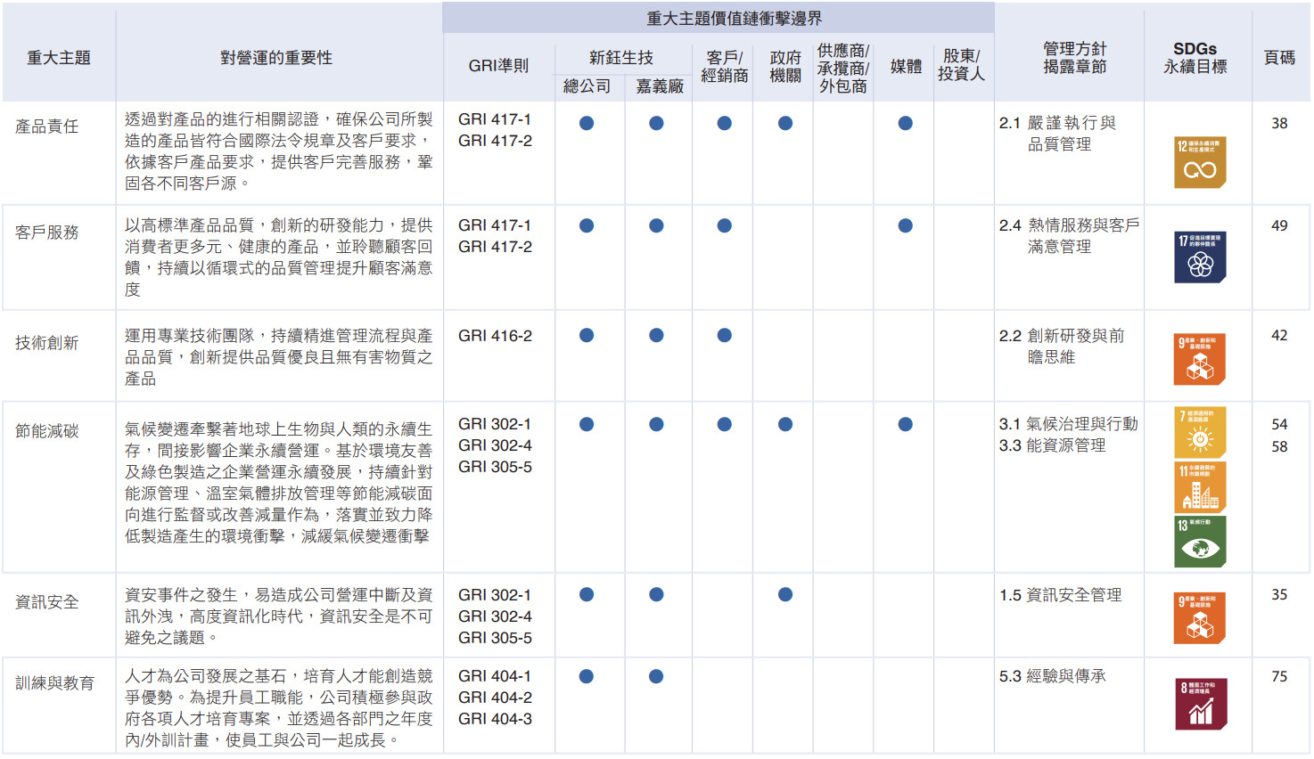Select the SDG 13 climate action icon
1314x759 pixels.
coord(1200,542)
